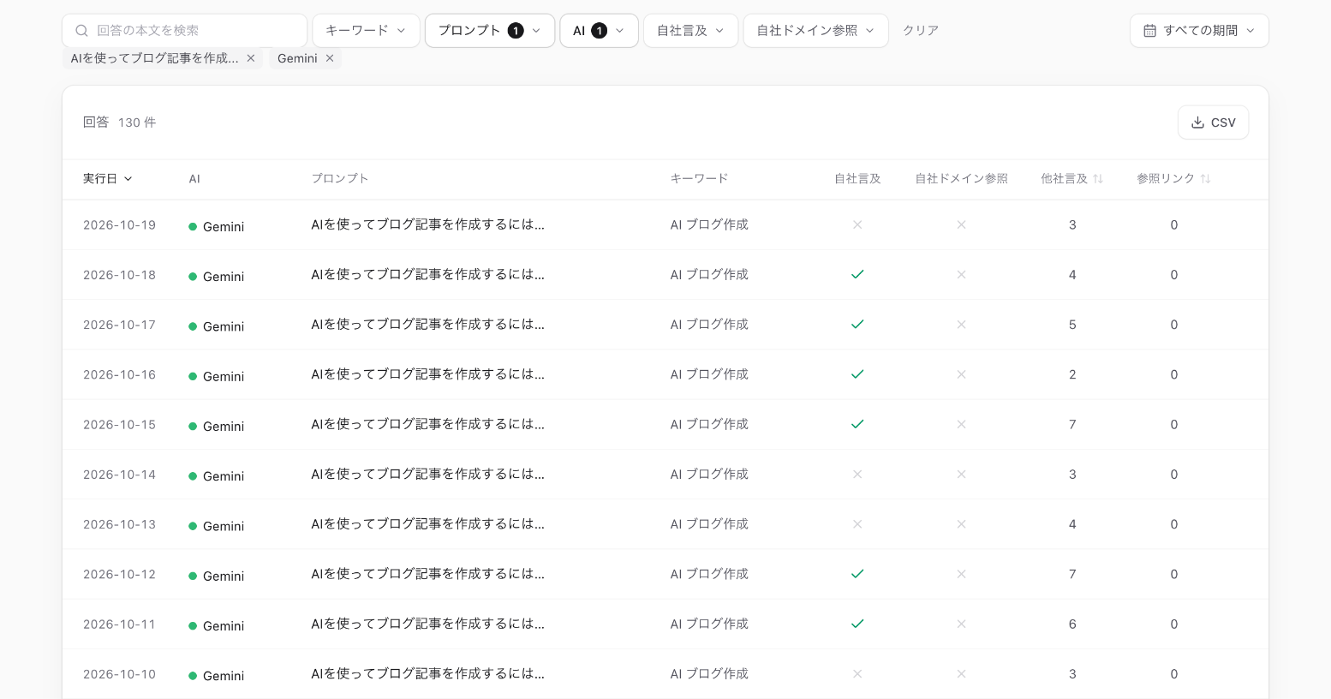Open the AI filter dropdown

click(599, 31)
